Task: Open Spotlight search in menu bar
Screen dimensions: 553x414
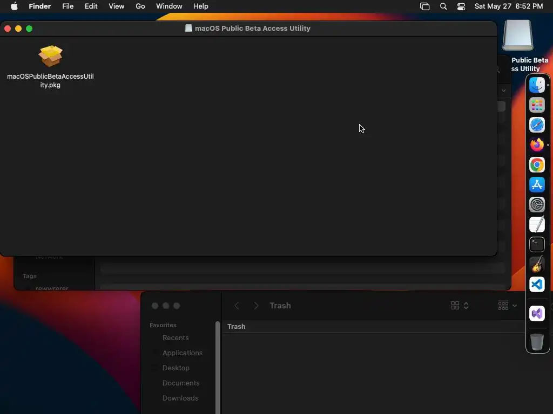Action: point(443,6)
